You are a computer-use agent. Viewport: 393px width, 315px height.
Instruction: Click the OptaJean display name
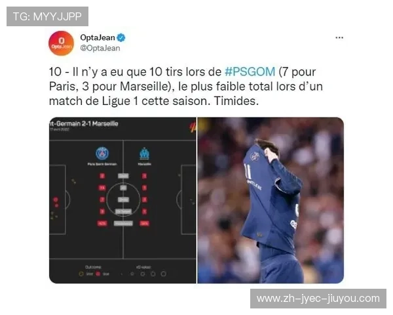coord(98,37)
